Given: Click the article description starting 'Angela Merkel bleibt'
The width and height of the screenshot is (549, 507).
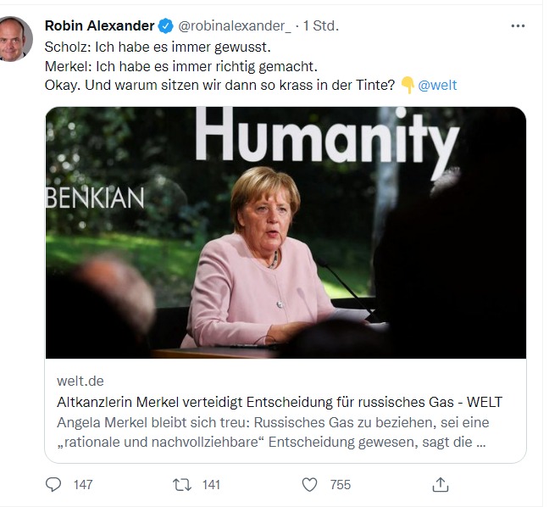Looking at the screenshot, I should 273,432.
